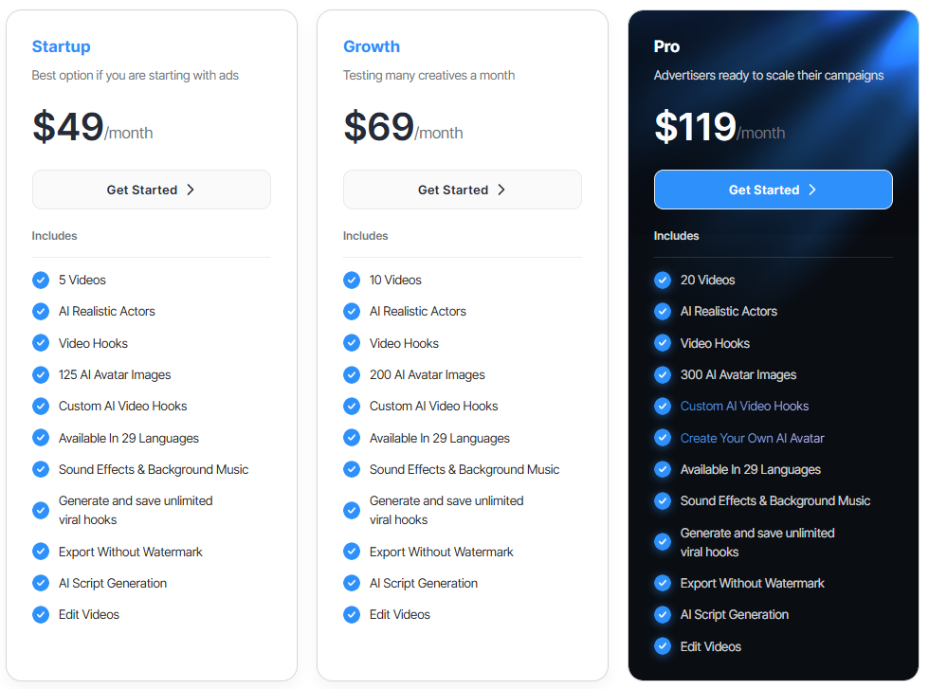Image resolution: width=929 pixels, height=689 pixels.
Task: Click check icon beside 20 Videos
Action: [663, 280]
